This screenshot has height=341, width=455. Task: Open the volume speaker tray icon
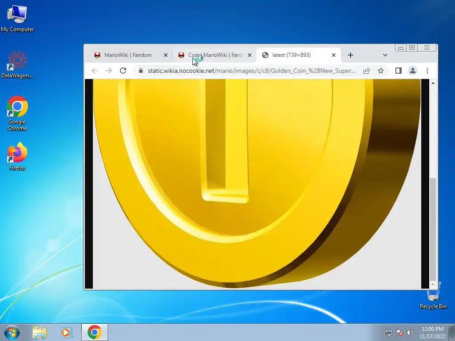coord(410,333)
